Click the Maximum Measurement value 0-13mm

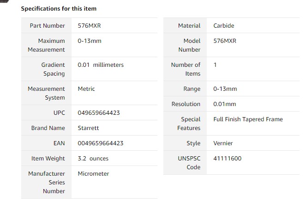click(x=90, y=41)
